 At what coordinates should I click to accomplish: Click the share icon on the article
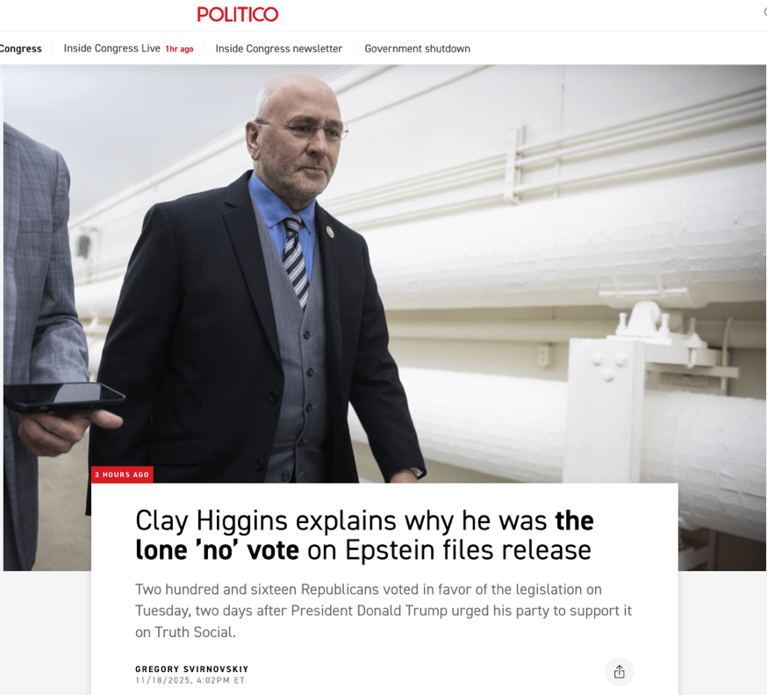point(619,671)
